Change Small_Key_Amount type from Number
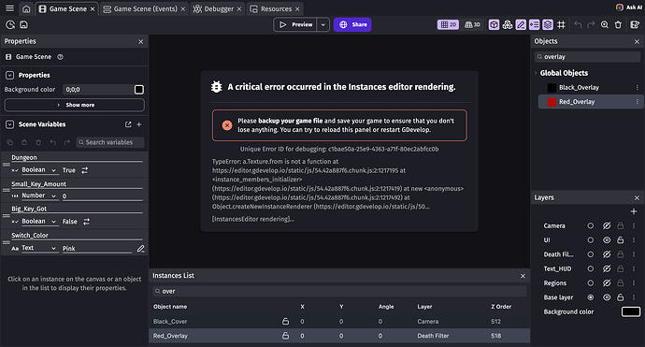645x347 pixels. pyautogui.click(x=39, y=195)
